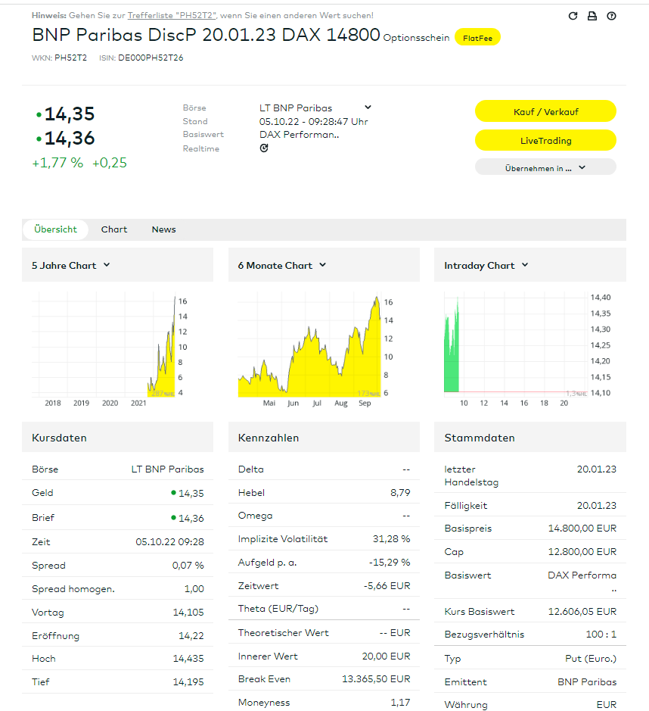The image size is (649, 711).
Task: Click the yellow FlatFee badge
Action: tap(477, 37)
